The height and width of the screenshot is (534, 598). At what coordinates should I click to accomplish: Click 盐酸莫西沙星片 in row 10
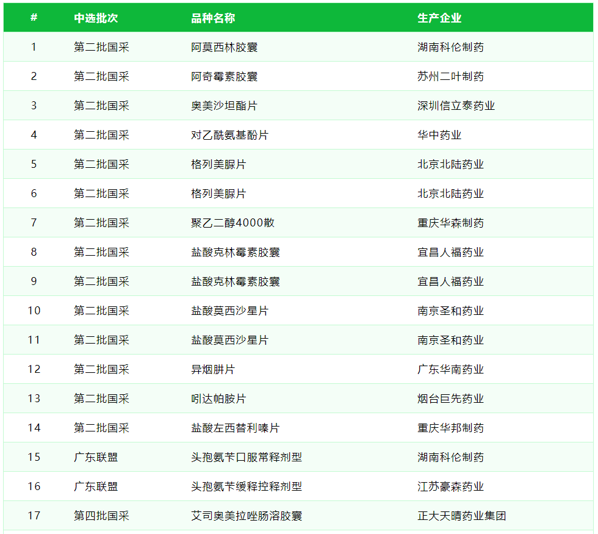pyautogui.click(x=229, y=311)
